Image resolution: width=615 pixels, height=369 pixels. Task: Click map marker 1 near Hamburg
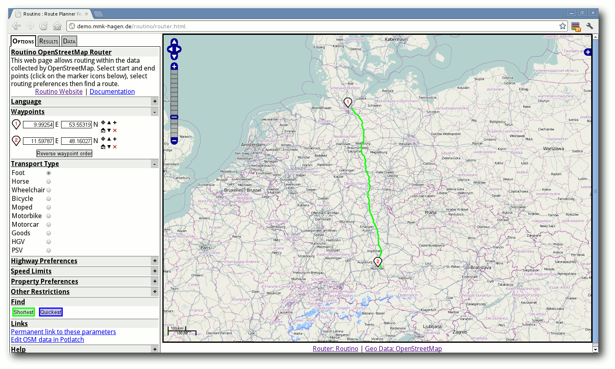click(348, 102)
